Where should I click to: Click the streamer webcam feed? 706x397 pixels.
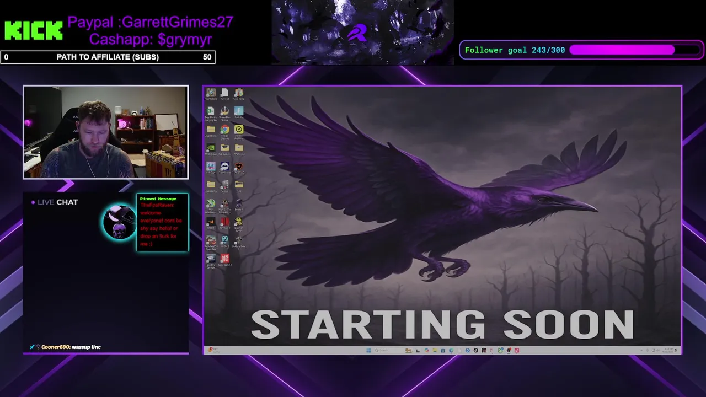point(105,132)
